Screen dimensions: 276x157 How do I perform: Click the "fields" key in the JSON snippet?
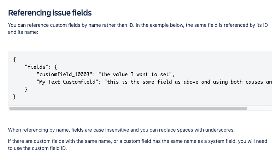(x=36, y=67)
